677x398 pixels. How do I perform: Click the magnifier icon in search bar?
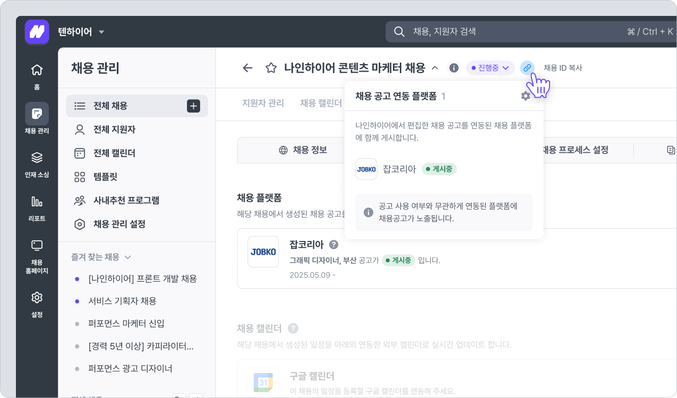(x=399, y=32)
